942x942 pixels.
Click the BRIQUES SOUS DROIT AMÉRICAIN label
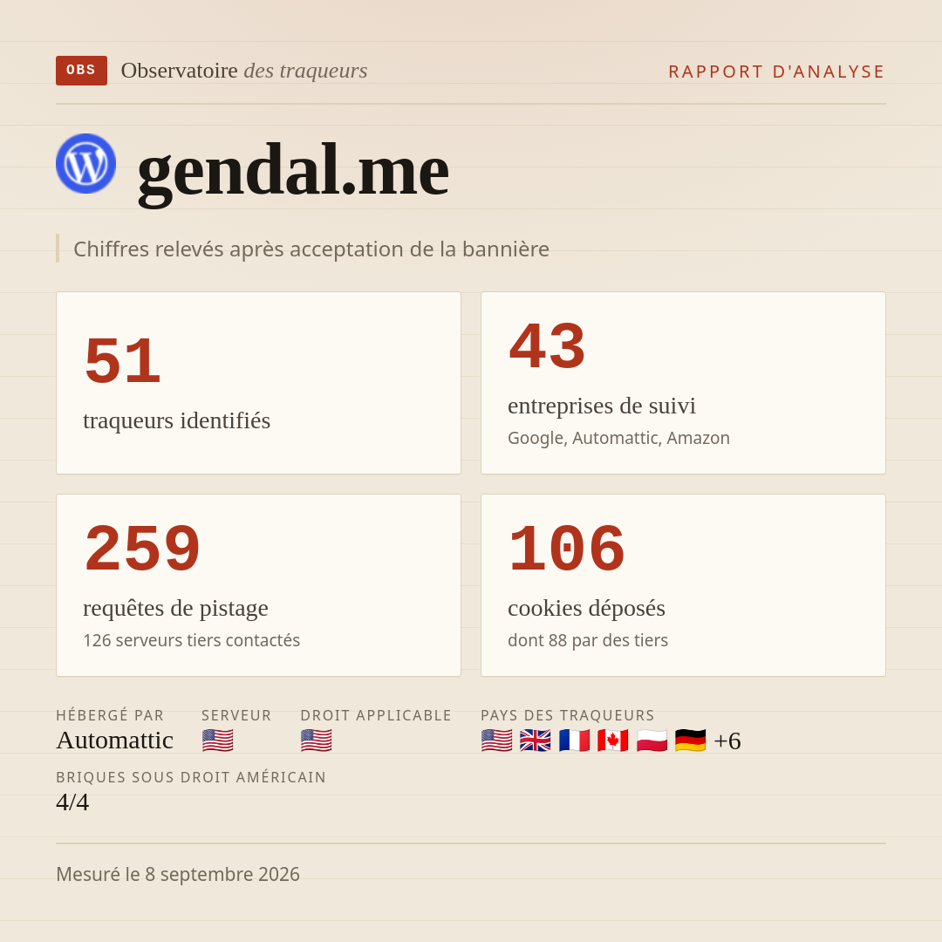[x=191, y=777]
